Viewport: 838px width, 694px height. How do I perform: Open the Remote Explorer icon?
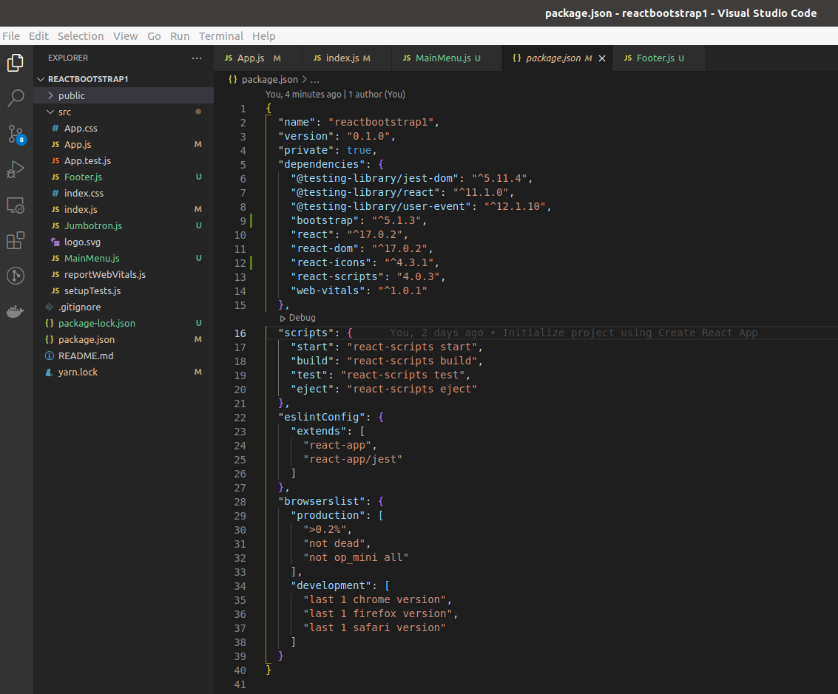point(16,205)
